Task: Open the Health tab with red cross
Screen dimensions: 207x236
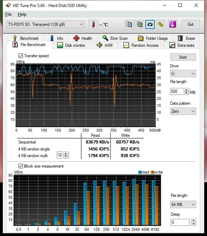Action: (83, 38)
